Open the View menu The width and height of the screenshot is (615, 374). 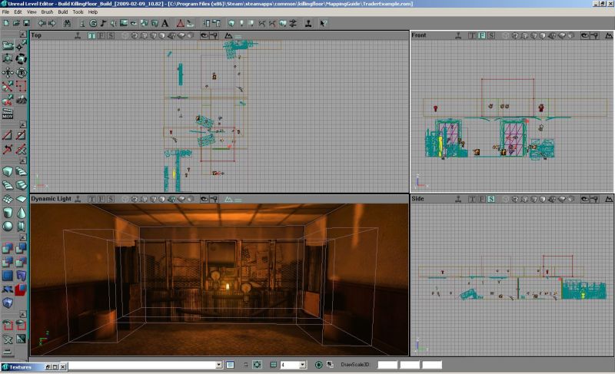pyautogui.click(x=32, y=12)
